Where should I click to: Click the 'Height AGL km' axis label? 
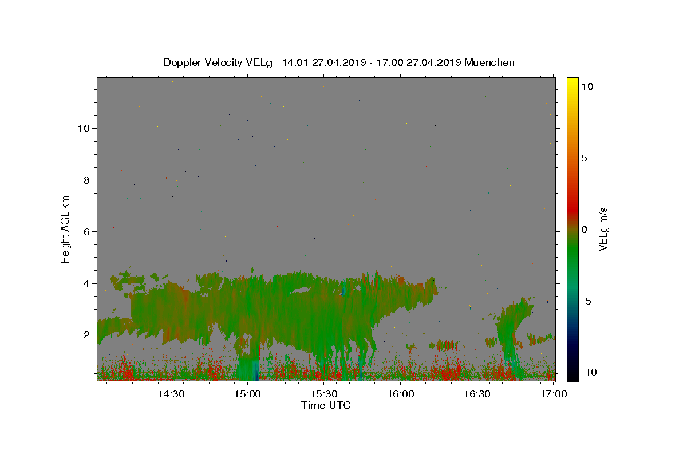[66, 229]
